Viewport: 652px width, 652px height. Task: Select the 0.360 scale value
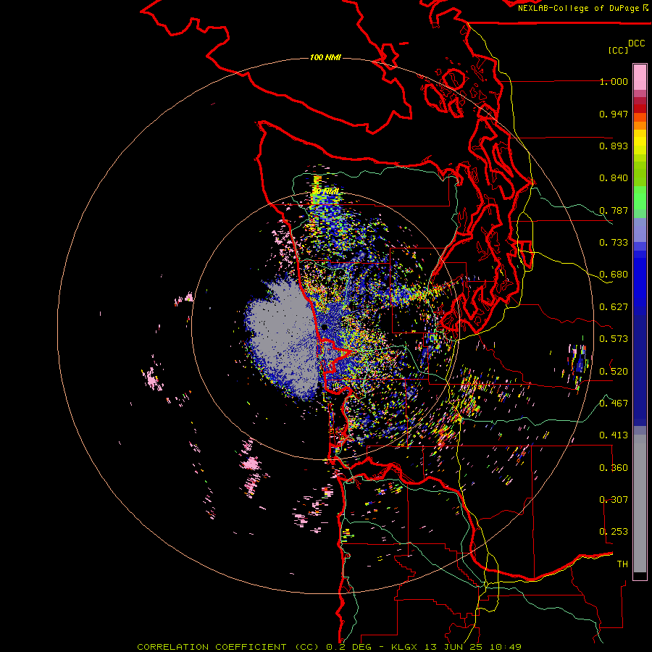coord(614,467)
